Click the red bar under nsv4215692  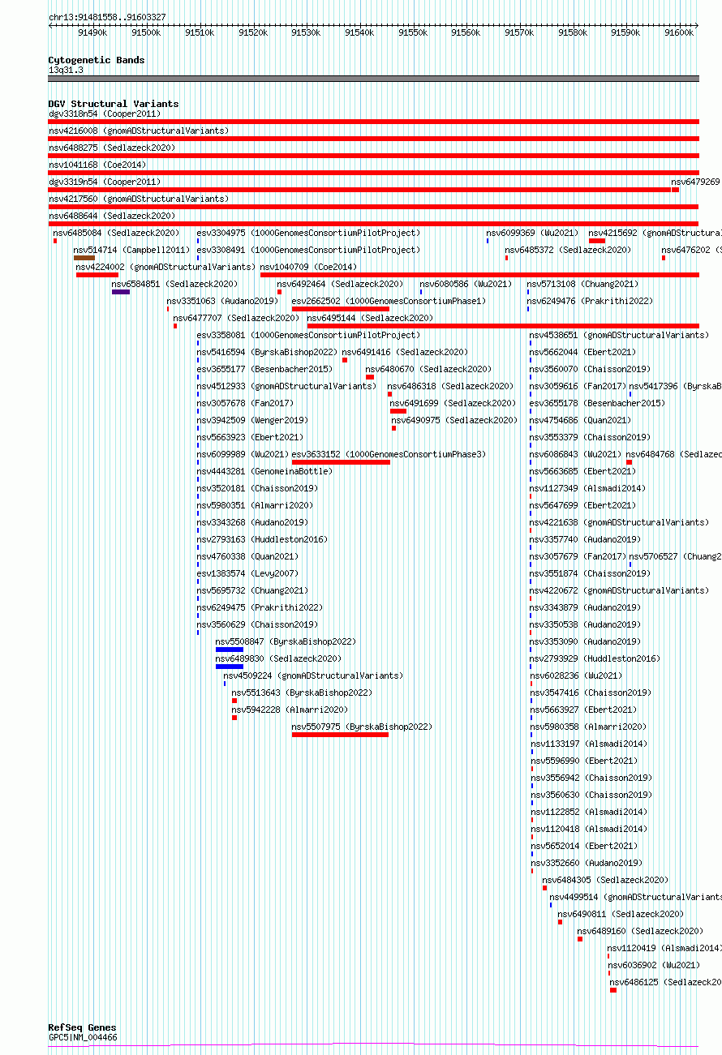tap(597, 241)
